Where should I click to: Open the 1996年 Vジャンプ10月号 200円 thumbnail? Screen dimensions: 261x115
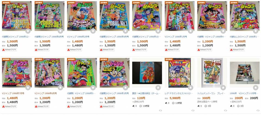pos(245,73)
